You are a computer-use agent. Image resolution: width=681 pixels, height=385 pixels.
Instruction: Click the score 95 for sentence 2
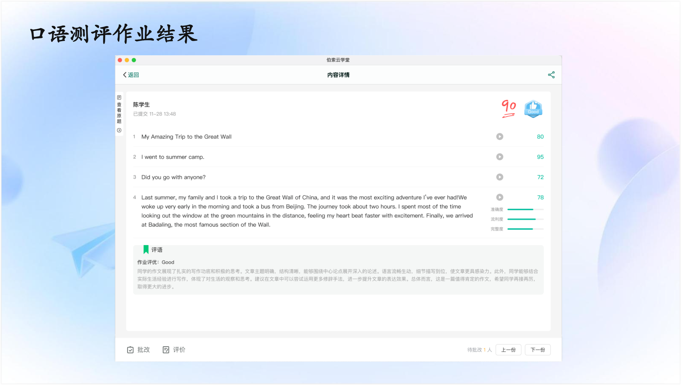click(540, 157)
